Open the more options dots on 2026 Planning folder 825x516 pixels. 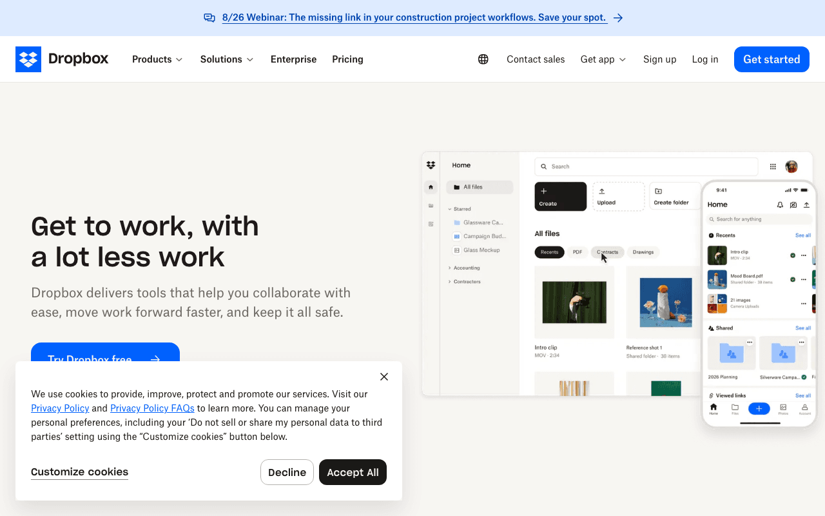pyautogui.click(x=750, y=342)
